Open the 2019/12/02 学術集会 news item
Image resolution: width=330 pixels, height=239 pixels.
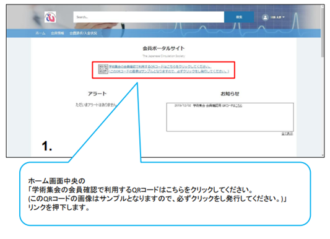208,106
